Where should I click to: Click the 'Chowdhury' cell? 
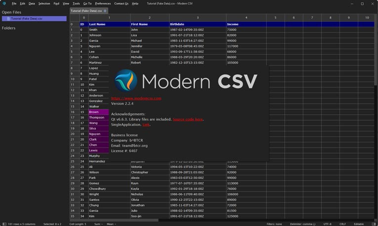tap(109, 189)
